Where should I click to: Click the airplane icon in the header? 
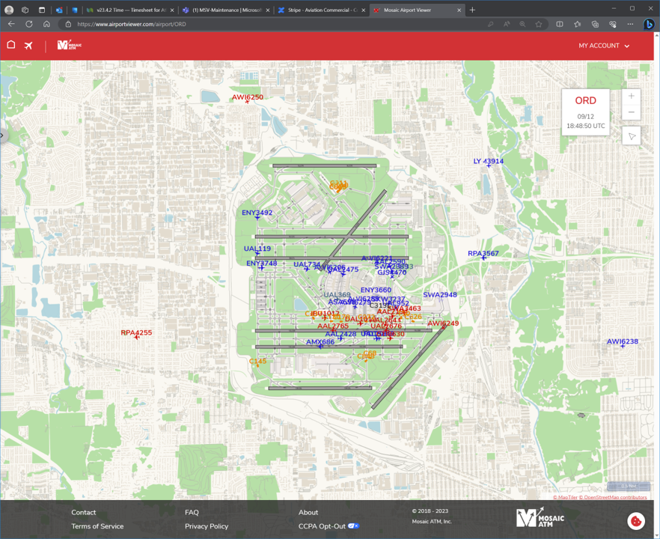tap(28, 45)
